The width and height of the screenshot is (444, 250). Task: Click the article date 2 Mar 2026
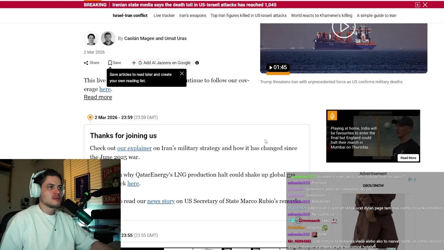pyautogui.click(x=94, y=52)
